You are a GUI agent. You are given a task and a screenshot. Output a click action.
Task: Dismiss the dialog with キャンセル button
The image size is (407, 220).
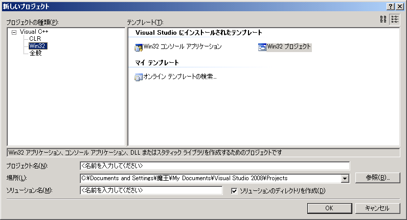377,208
